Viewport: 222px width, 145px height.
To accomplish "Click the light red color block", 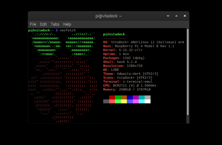I will 112,101.
